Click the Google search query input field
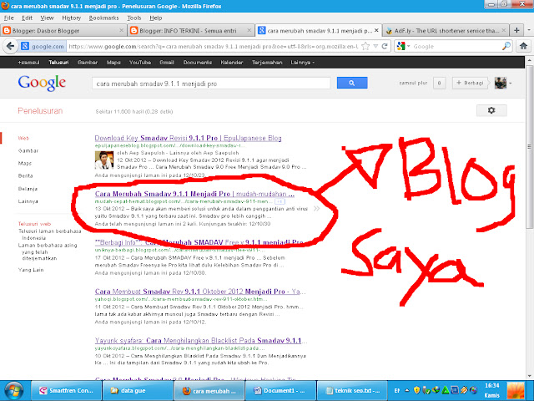The image size is (534, 401). (x=211, y=84)
